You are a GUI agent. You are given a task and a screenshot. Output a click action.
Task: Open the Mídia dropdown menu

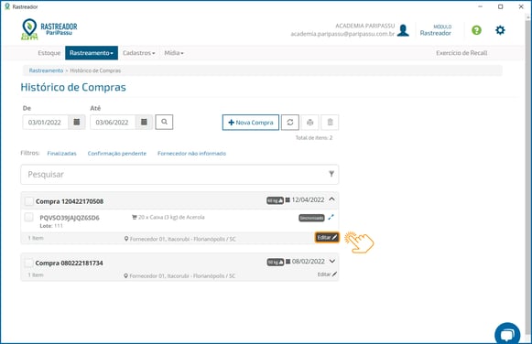click(174, 53)
